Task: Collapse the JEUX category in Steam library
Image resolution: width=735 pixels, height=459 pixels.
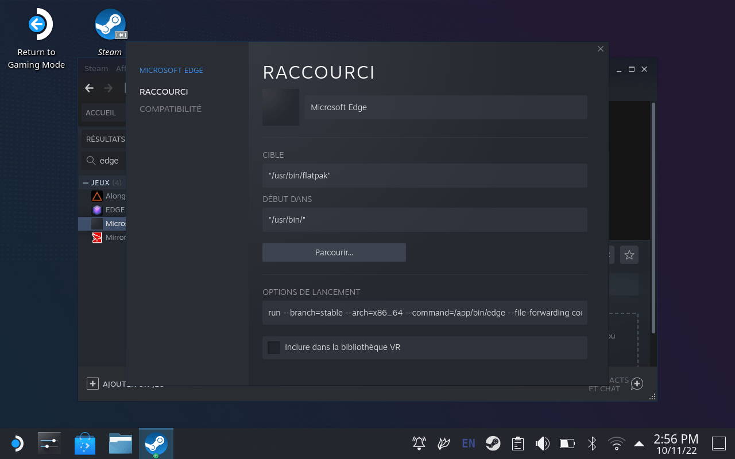Action: click(86, 182)
